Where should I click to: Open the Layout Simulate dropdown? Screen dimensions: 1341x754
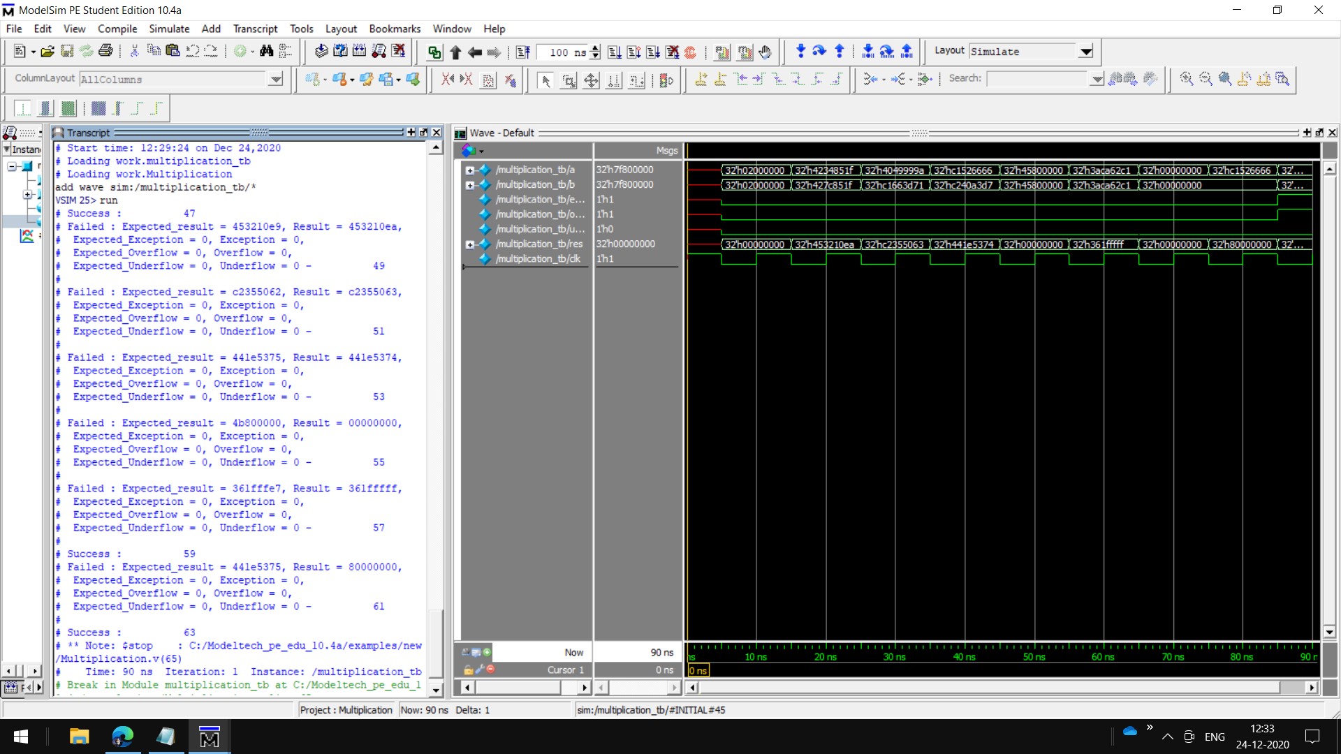coord(1085,52)
